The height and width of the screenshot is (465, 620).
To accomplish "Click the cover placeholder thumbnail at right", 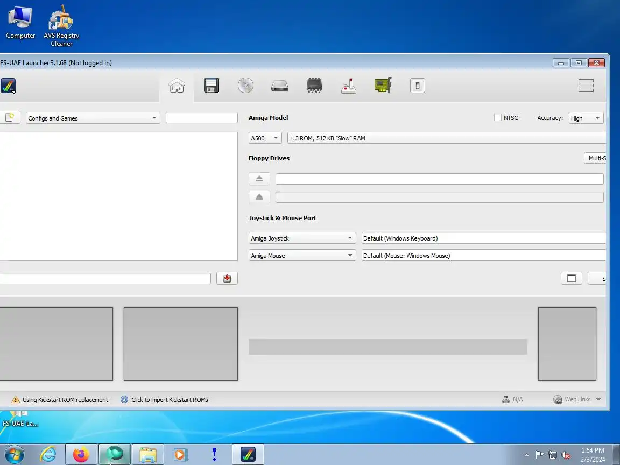I will pos(567,343).
